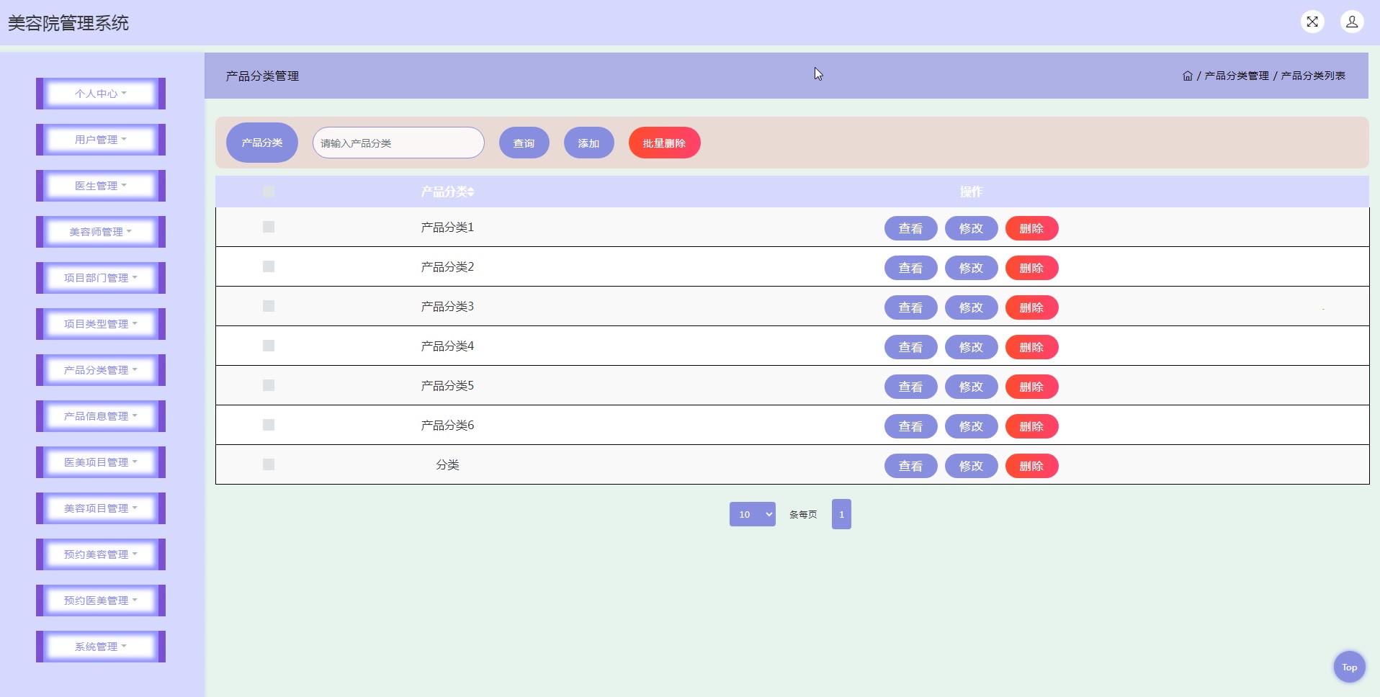This screenshot has height=697, width=1380.
Task: Click the 产品分类管理 breadcrumb link
Action: (x=1237, y=76)
